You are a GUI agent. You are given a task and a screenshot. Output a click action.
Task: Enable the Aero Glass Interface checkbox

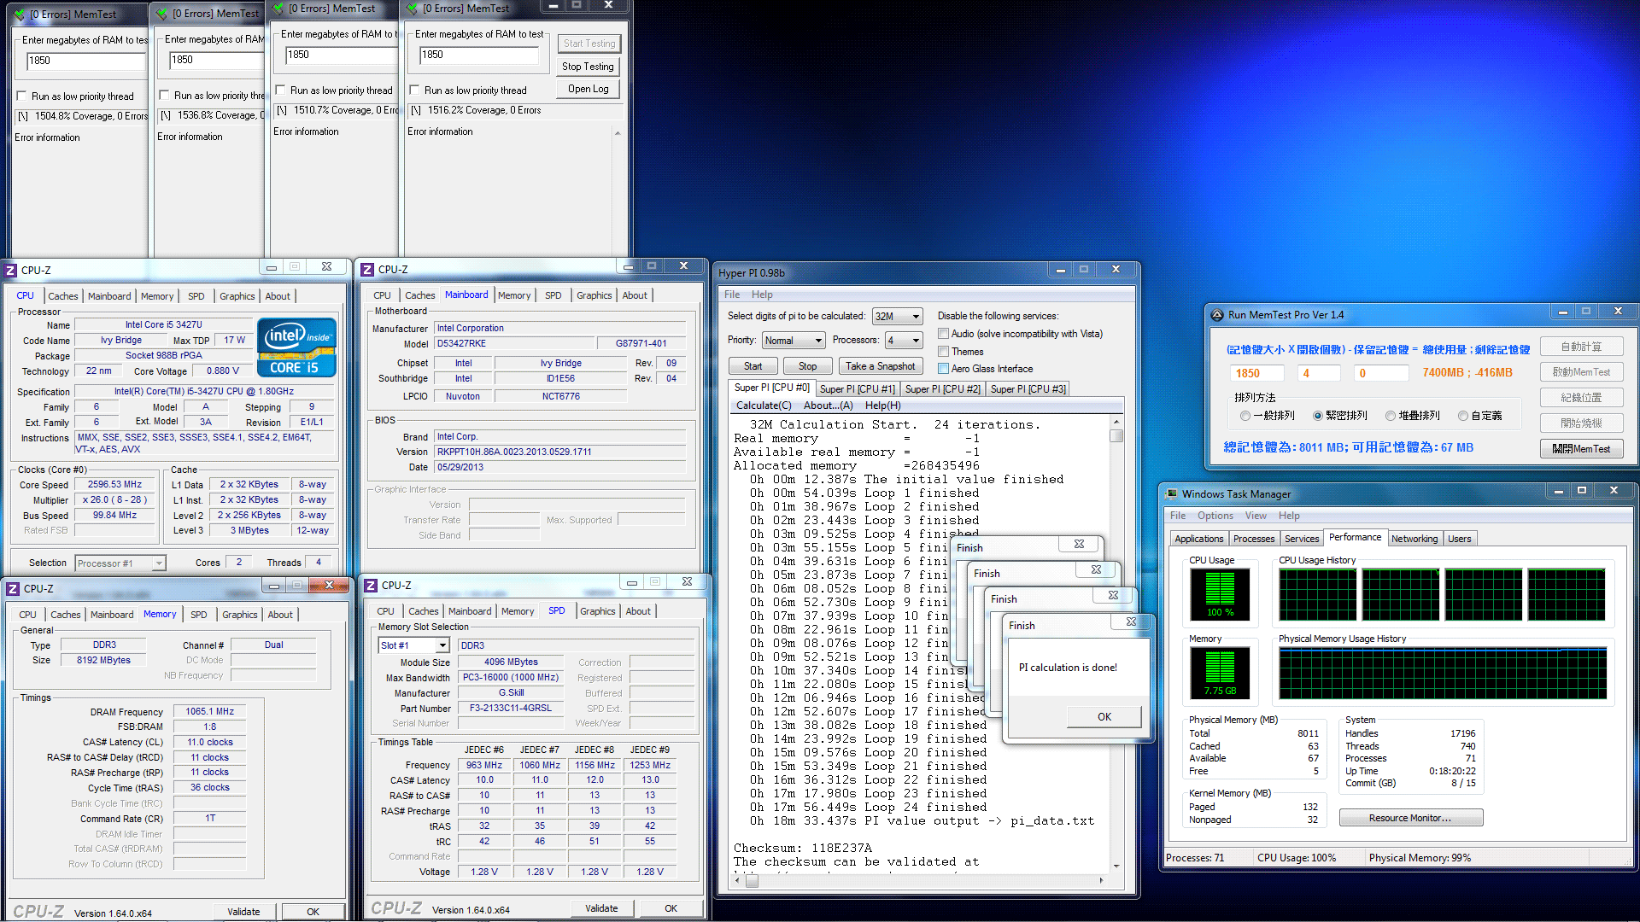[x=944, y=369]
